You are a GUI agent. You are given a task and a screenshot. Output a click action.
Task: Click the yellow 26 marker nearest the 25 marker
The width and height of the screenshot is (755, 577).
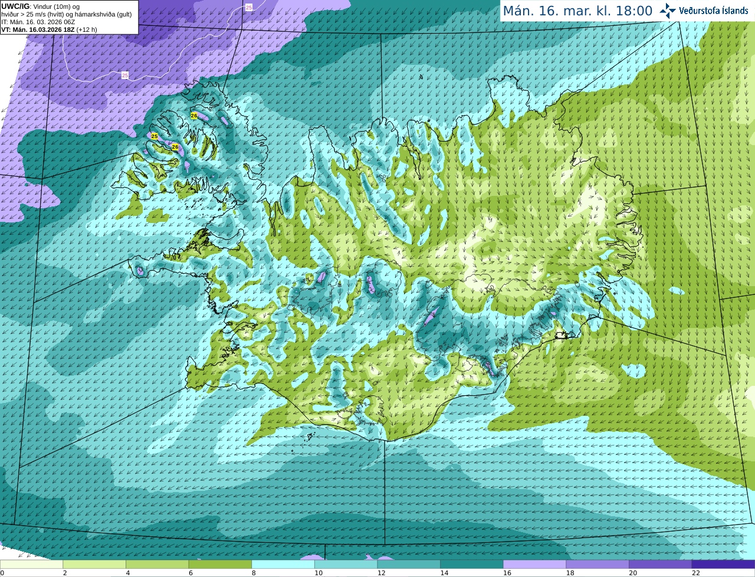175,146
